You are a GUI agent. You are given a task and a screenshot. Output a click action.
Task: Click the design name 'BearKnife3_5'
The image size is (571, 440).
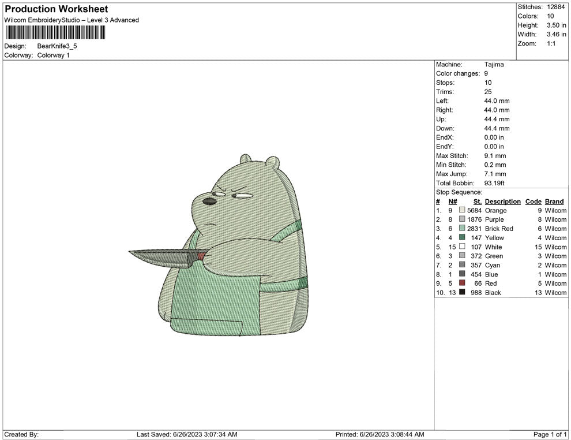[57, 46]
